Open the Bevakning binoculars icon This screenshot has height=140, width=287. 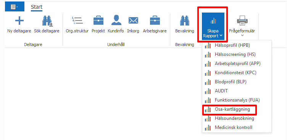[x=184, y=21]
